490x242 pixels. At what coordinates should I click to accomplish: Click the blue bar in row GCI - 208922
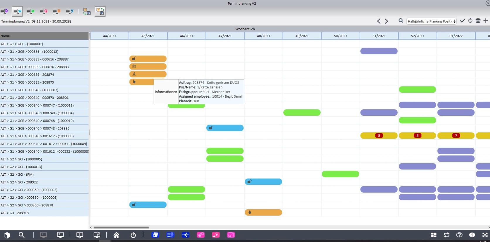(263, 182)
